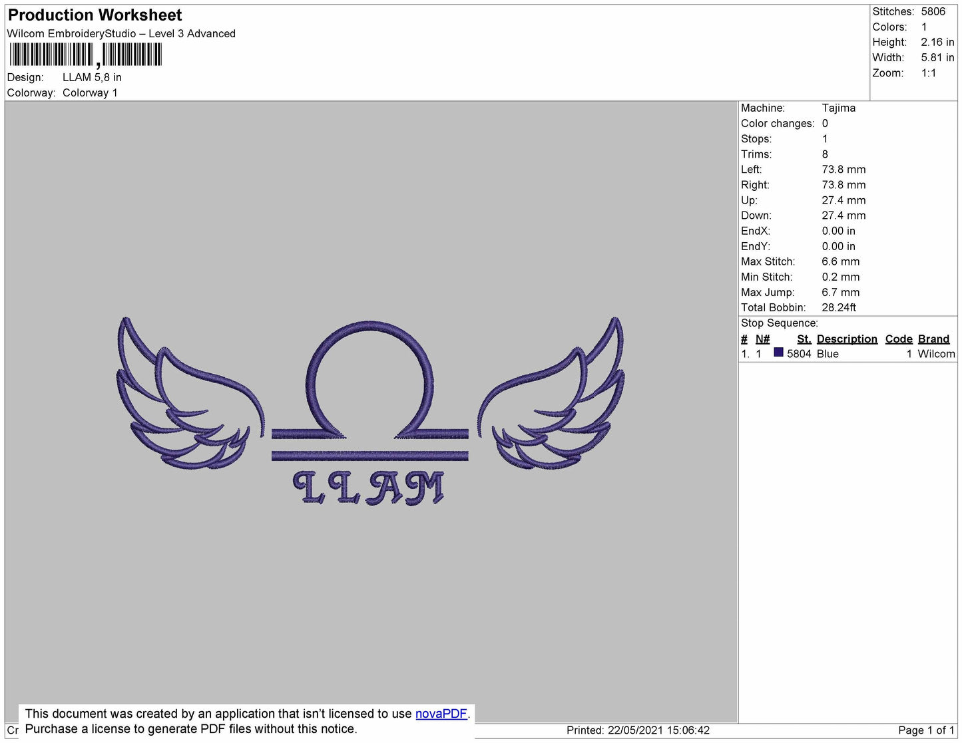The width and height of the screenshot is (962, 743).
Task: Click the Trims value 8
Action: (825, 154)
